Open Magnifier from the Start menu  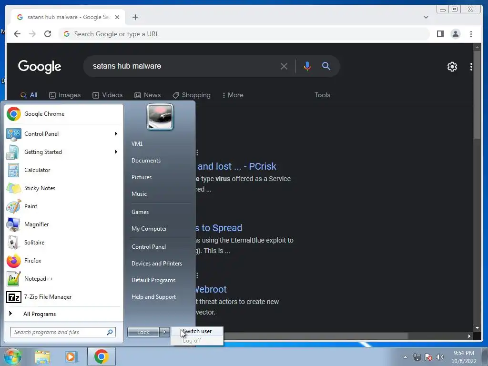64,224
